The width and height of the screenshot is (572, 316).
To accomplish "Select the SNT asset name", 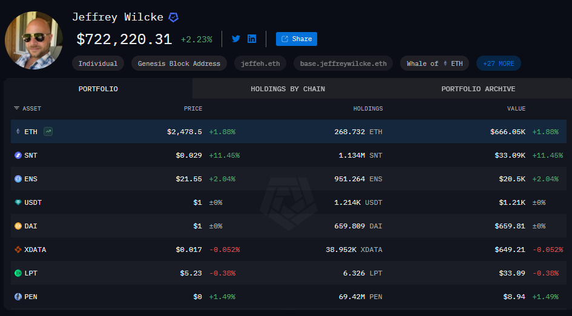I will click(x=31, y=155).
